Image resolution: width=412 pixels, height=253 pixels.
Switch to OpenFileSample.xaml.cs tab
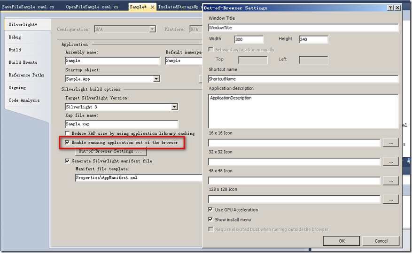92,7
